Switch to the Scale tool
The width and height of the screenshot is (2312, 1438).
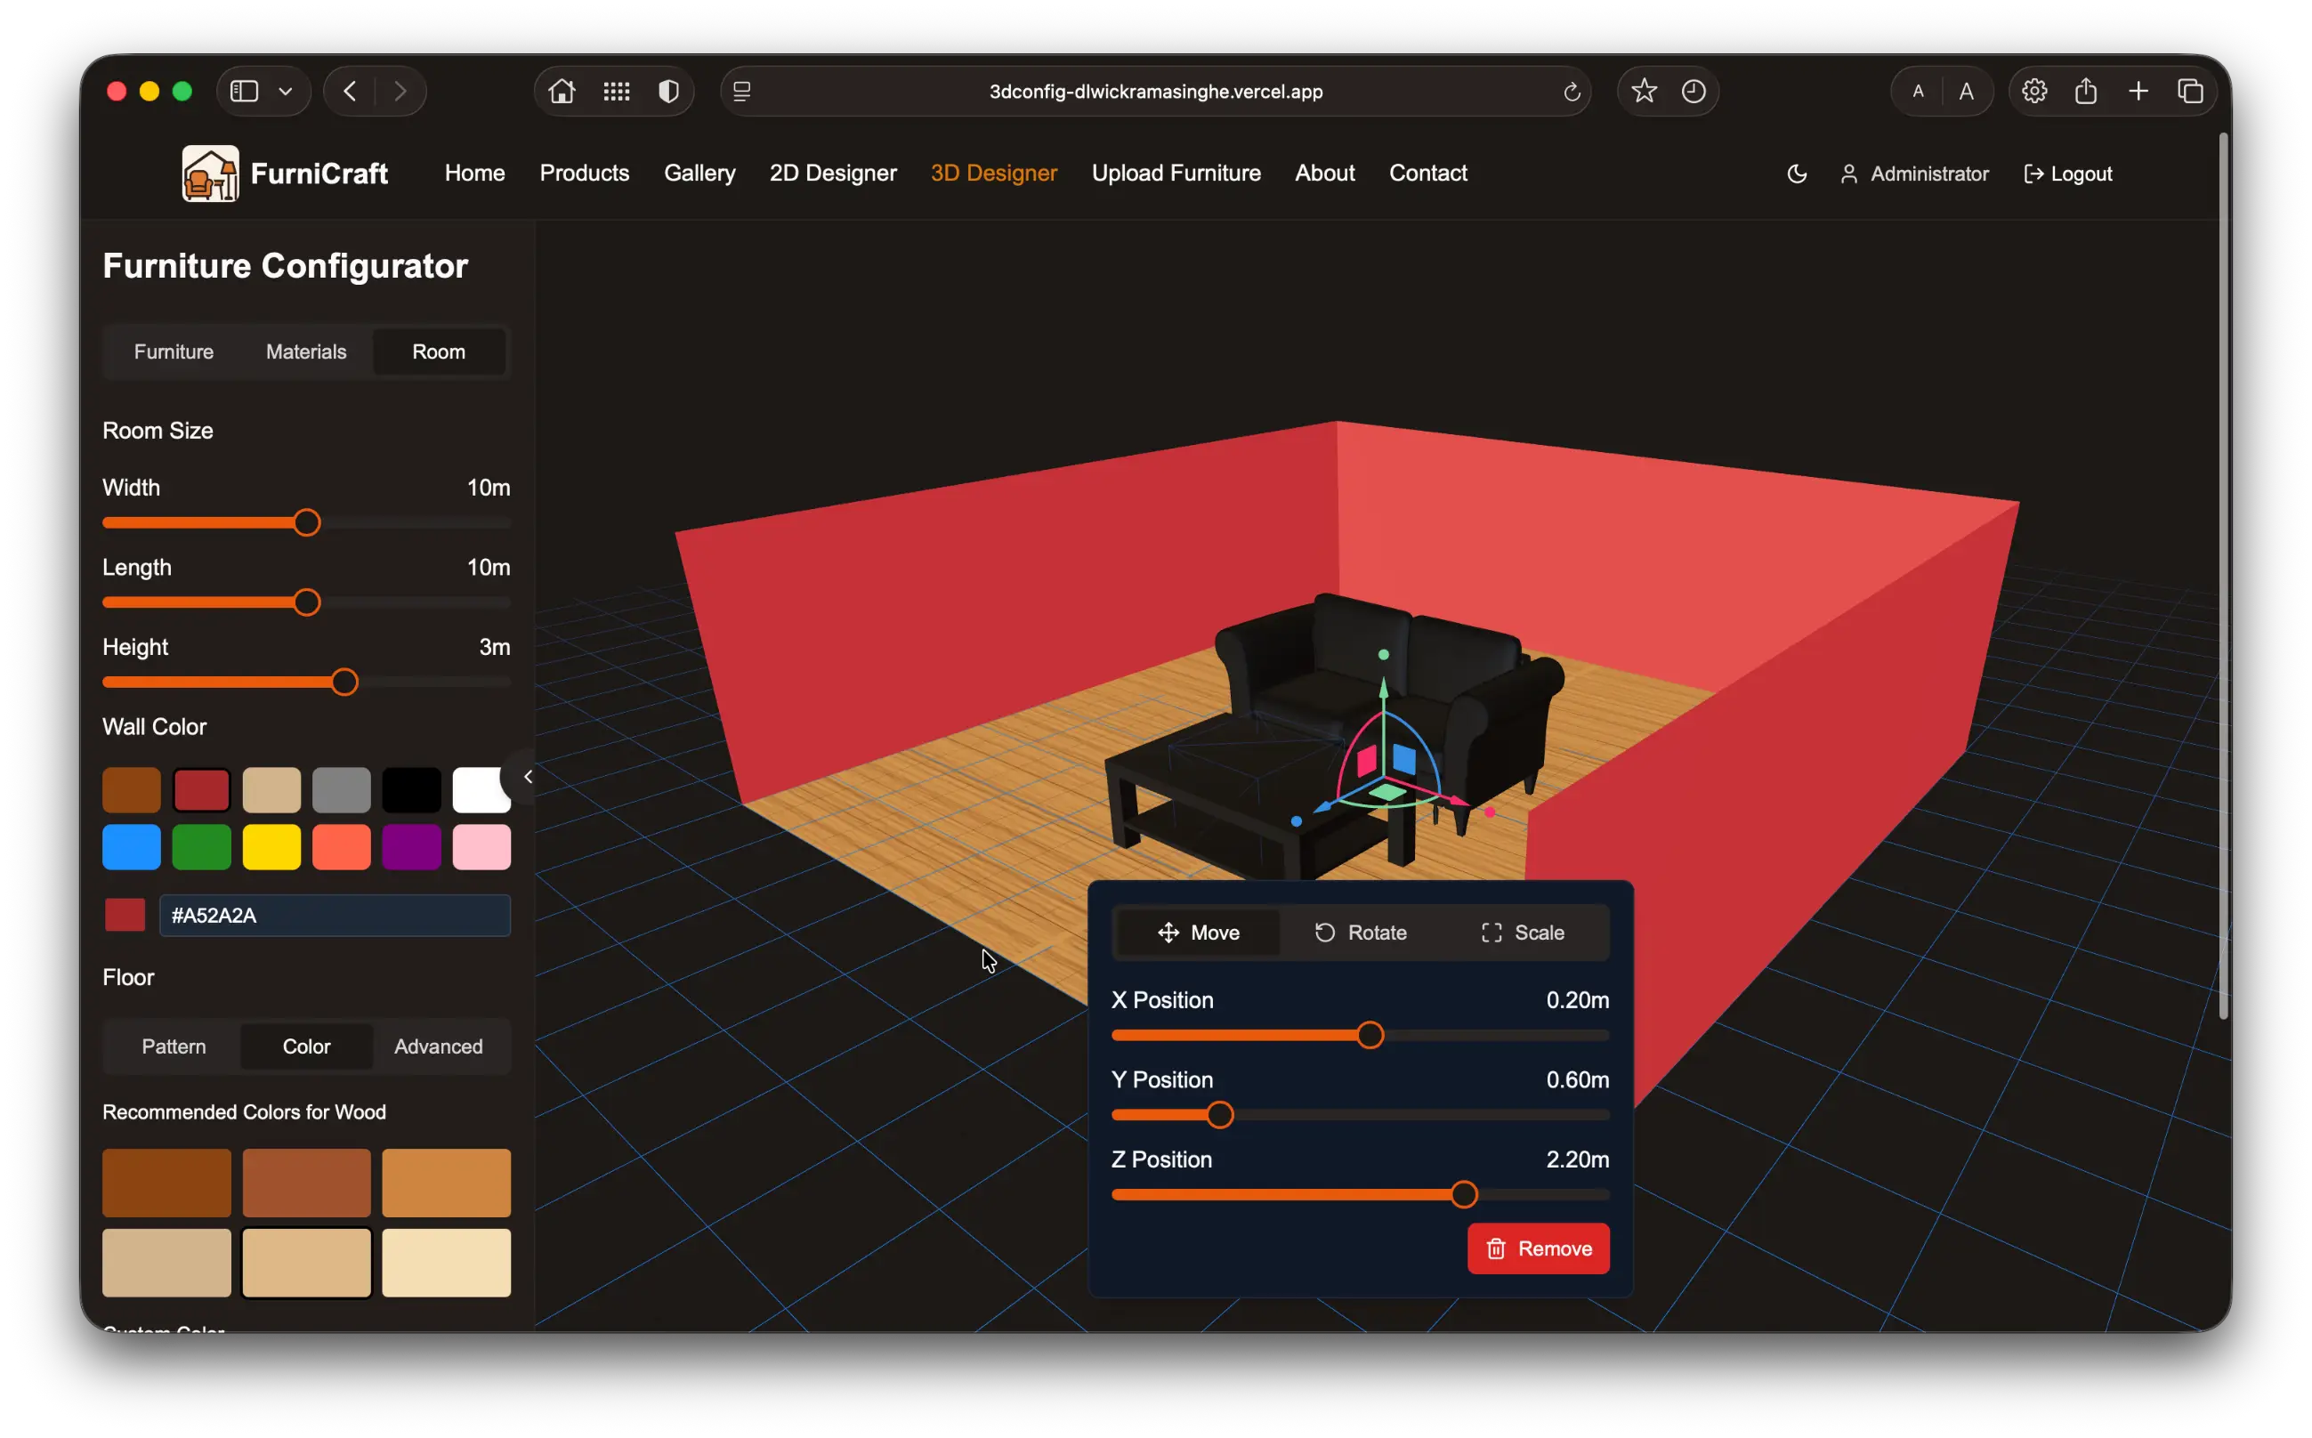tap(1522, 932)
